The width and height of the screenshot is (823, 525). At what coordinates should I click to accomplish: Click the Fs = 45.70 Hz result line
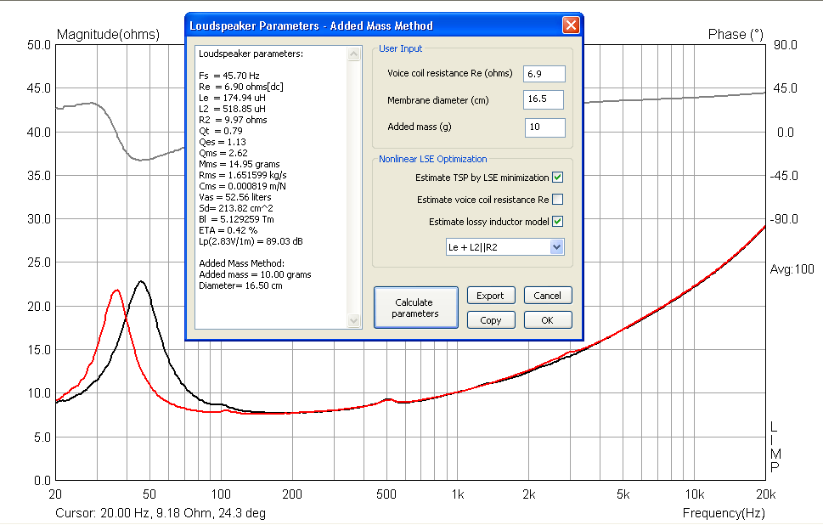(x=228, y=76)
